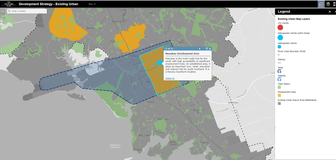Close the Legend panel

point(335,11)
